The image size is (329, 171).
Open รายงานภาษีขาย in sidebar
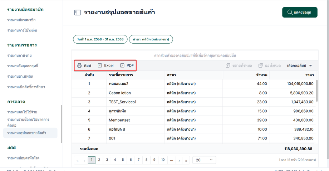point(19,55)
